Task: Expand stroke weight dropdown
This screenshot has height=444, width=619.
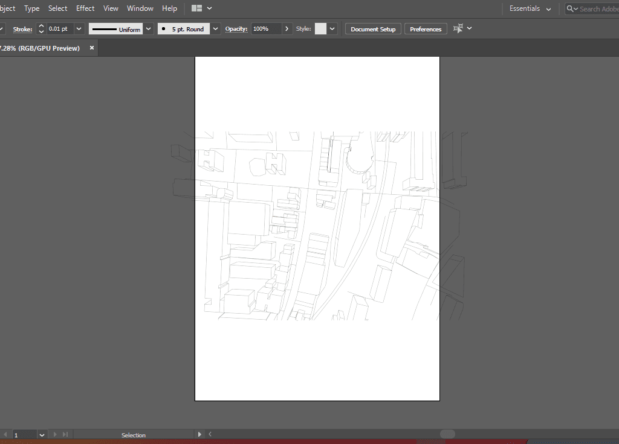Action: [x=79, y=29]
